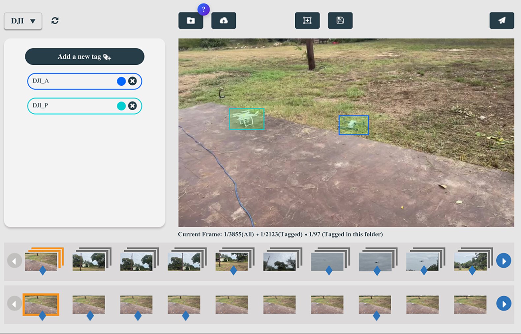
Task: Click the save disk icon
Action: point(340,21)
